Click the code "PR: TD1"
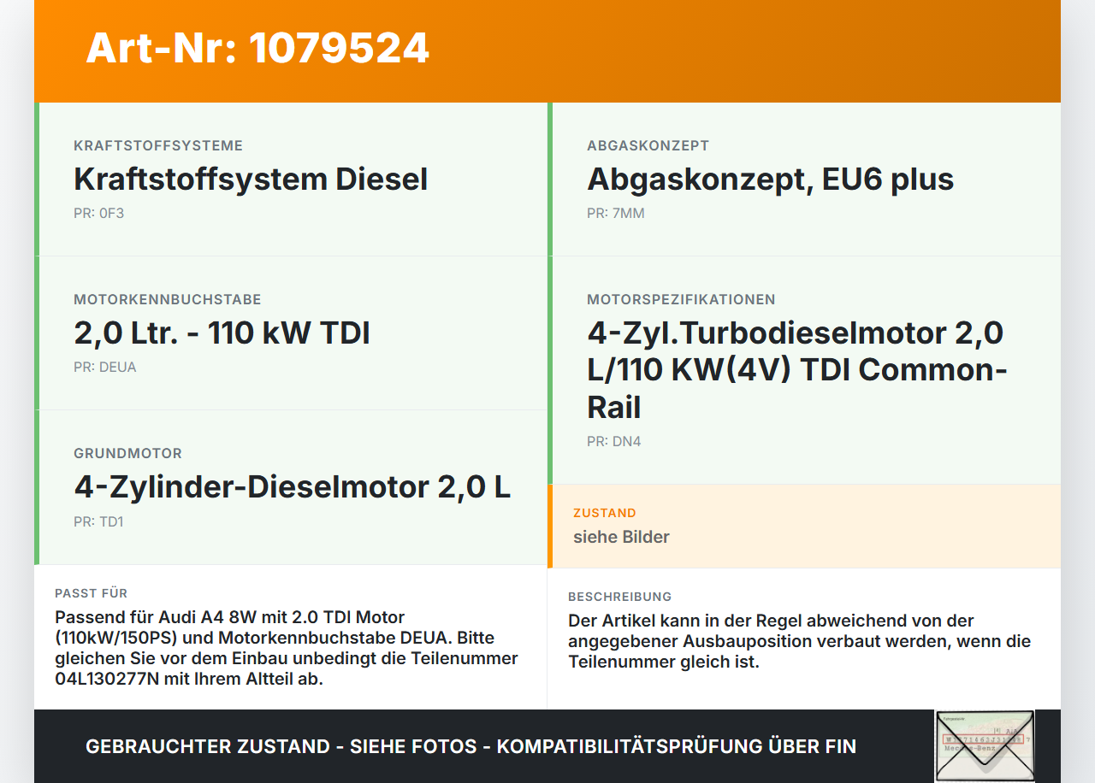The image size is (1095, 783). [x=98, y=521]
